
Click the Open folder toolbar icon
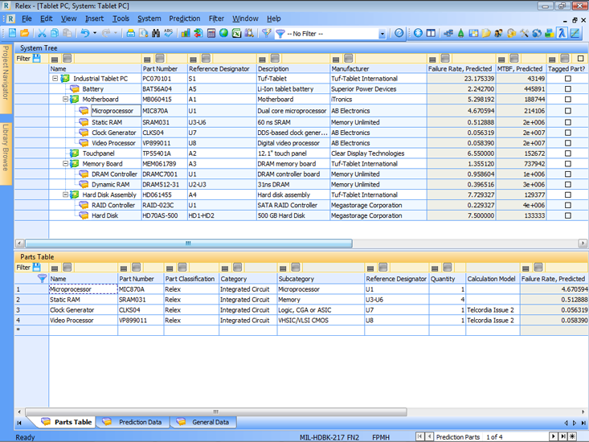(x=25, y=33)
